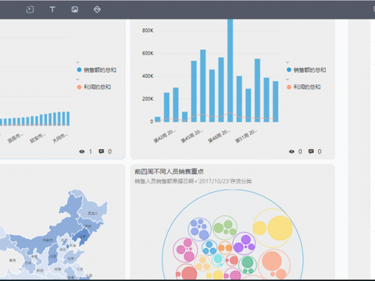Click the bubble chart subtitle mentioning 2017/10/23
Viewport: 375px width, 281px height.
193,181
